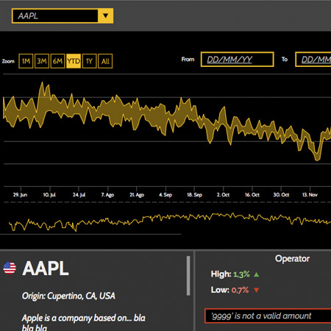Click the navigator horizontal scrollbar track
Image resolution: width=331 pixels, height=331 pixels.
point(90,235)
